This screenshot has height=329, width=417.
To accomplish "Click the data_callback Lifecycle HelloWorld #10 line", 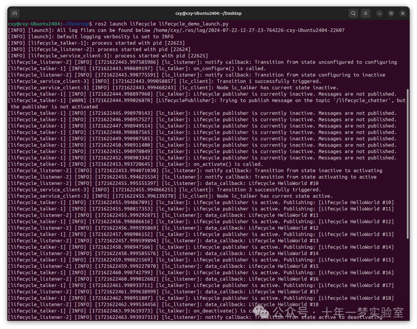I will (x=163, y=183).
